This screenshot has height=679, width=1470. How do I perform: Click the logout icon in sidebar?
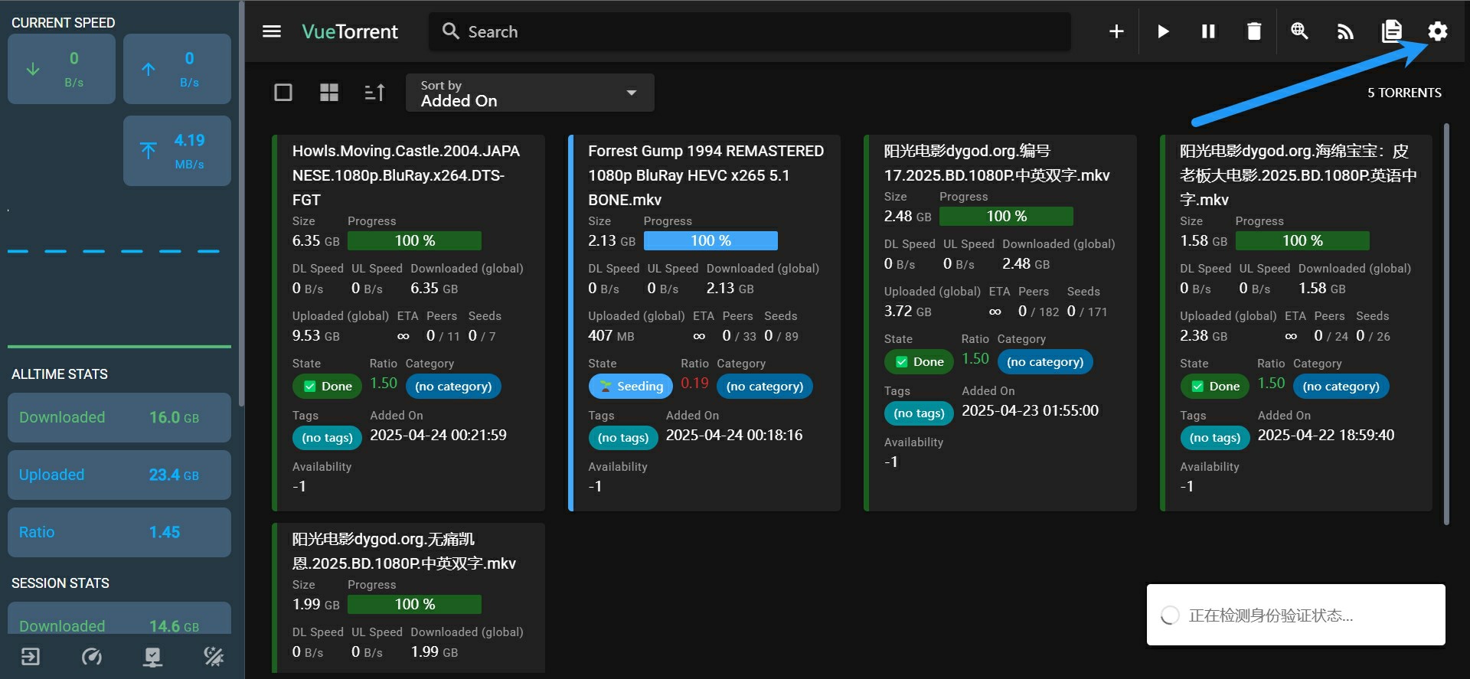(x=31, y=657)
